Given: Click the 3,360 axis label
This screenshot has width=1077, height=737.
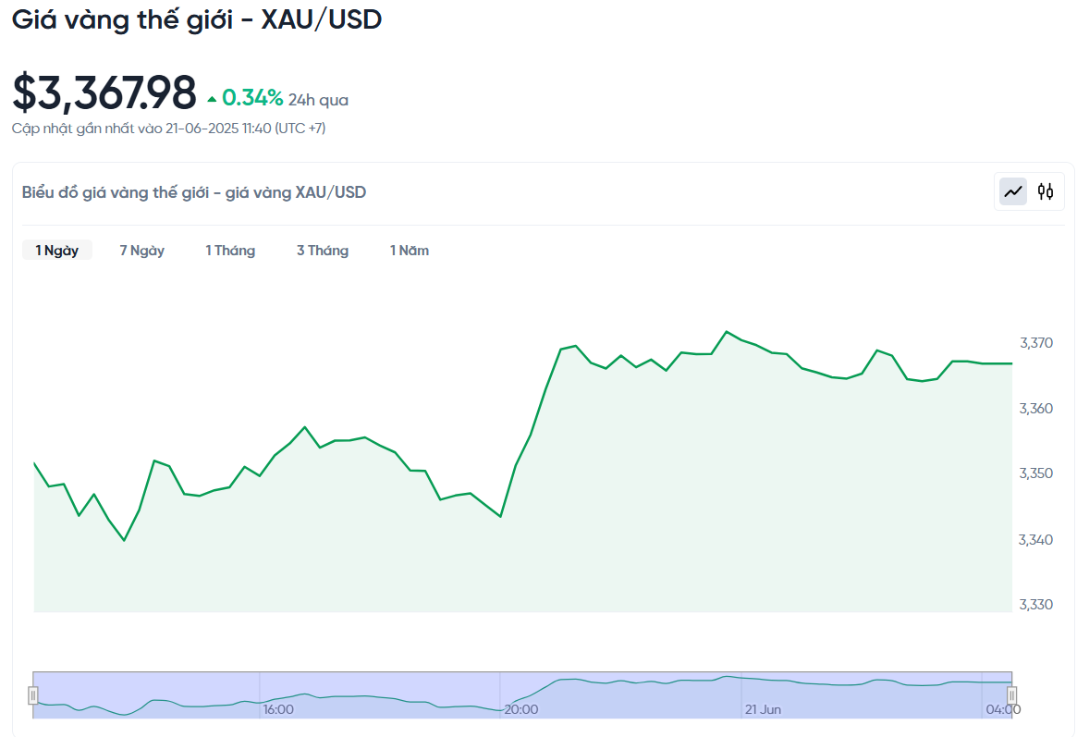Looking at the screenshot, I should click(x=1035, y=409).
